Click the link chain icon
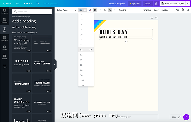191x122 pixels. tap(177, 10)
